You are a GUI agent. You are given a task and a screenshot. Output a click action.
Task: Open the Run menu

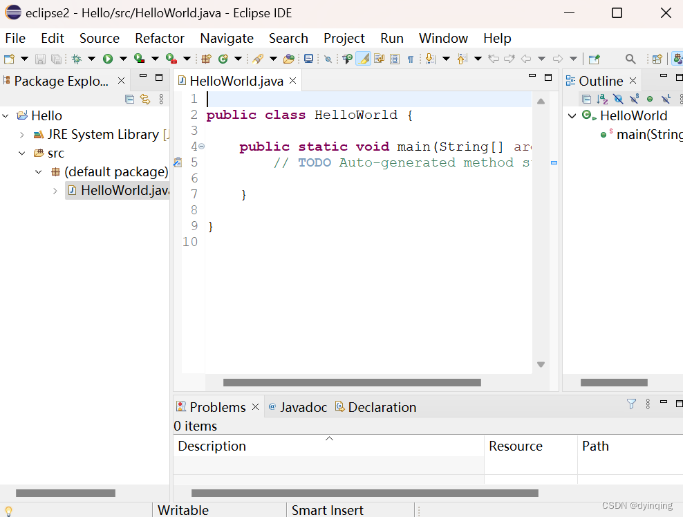click(x=391, y=38)
